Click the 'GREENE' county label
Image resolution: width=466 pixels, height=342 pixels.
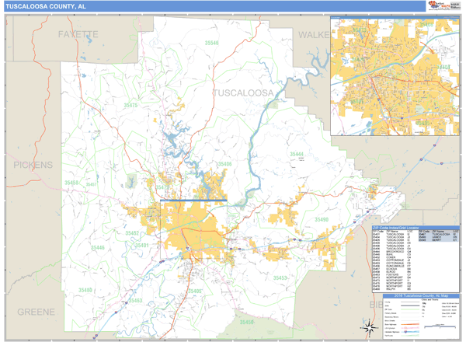click(36, 312)
